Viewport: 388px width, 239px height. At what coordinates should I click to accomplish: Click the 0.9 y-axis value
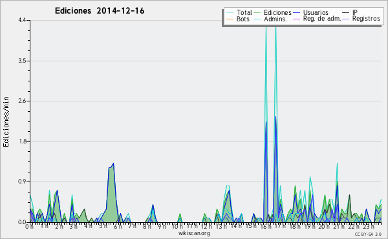point(22,182)
